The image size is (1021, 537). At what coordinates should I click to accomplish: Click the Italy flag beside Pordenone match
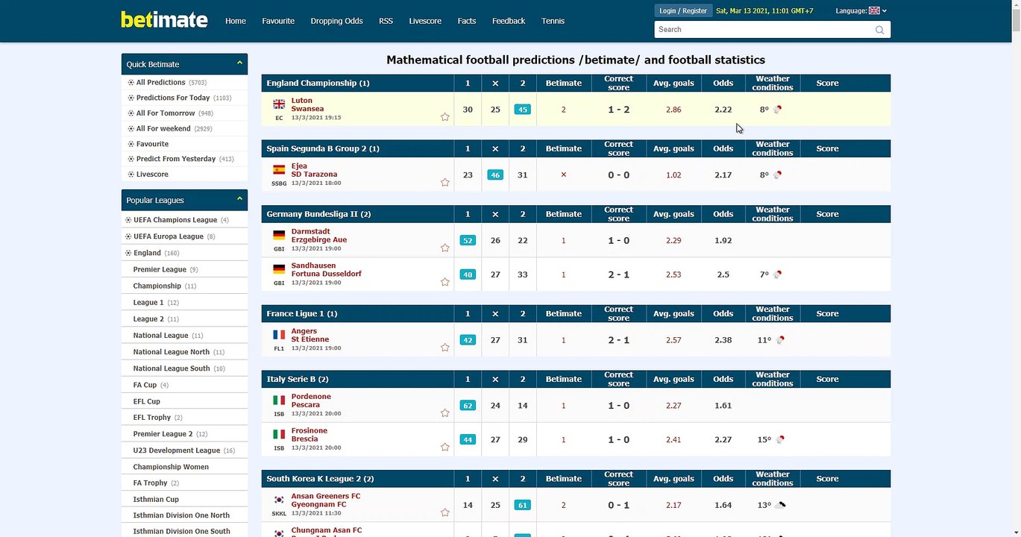pyautogui.click(x=279, y=401)
